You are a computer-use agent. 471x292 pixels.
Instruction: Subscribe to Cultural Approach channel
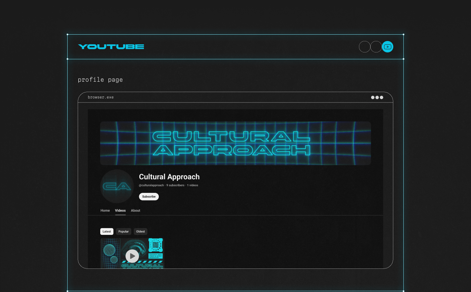point(149,197)
